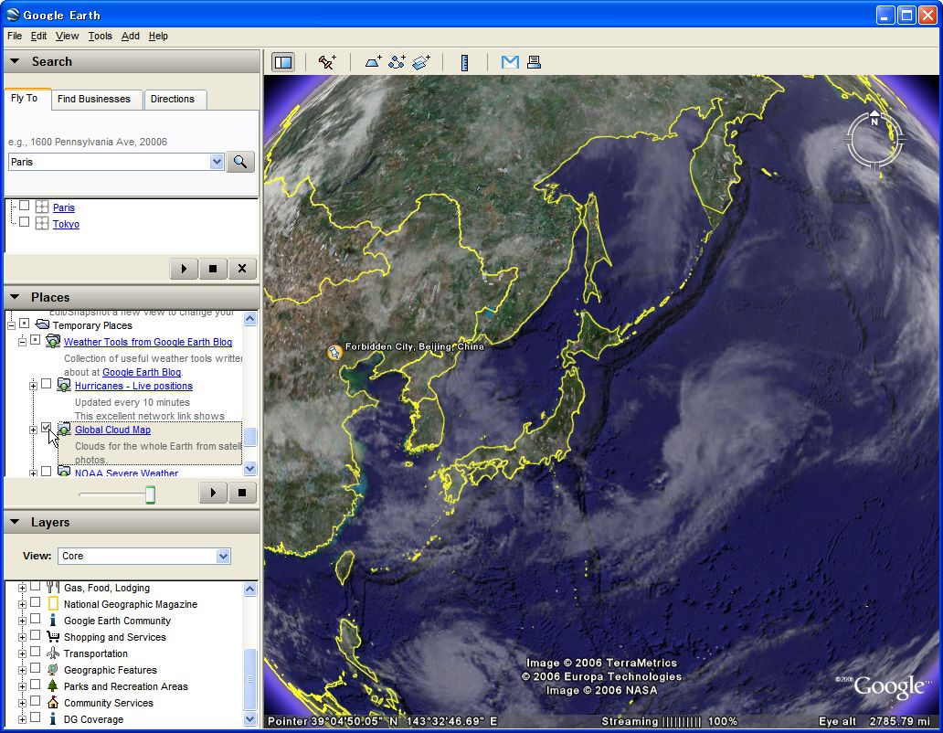Expand the Google Earth Community layer node

click(22, 621)
